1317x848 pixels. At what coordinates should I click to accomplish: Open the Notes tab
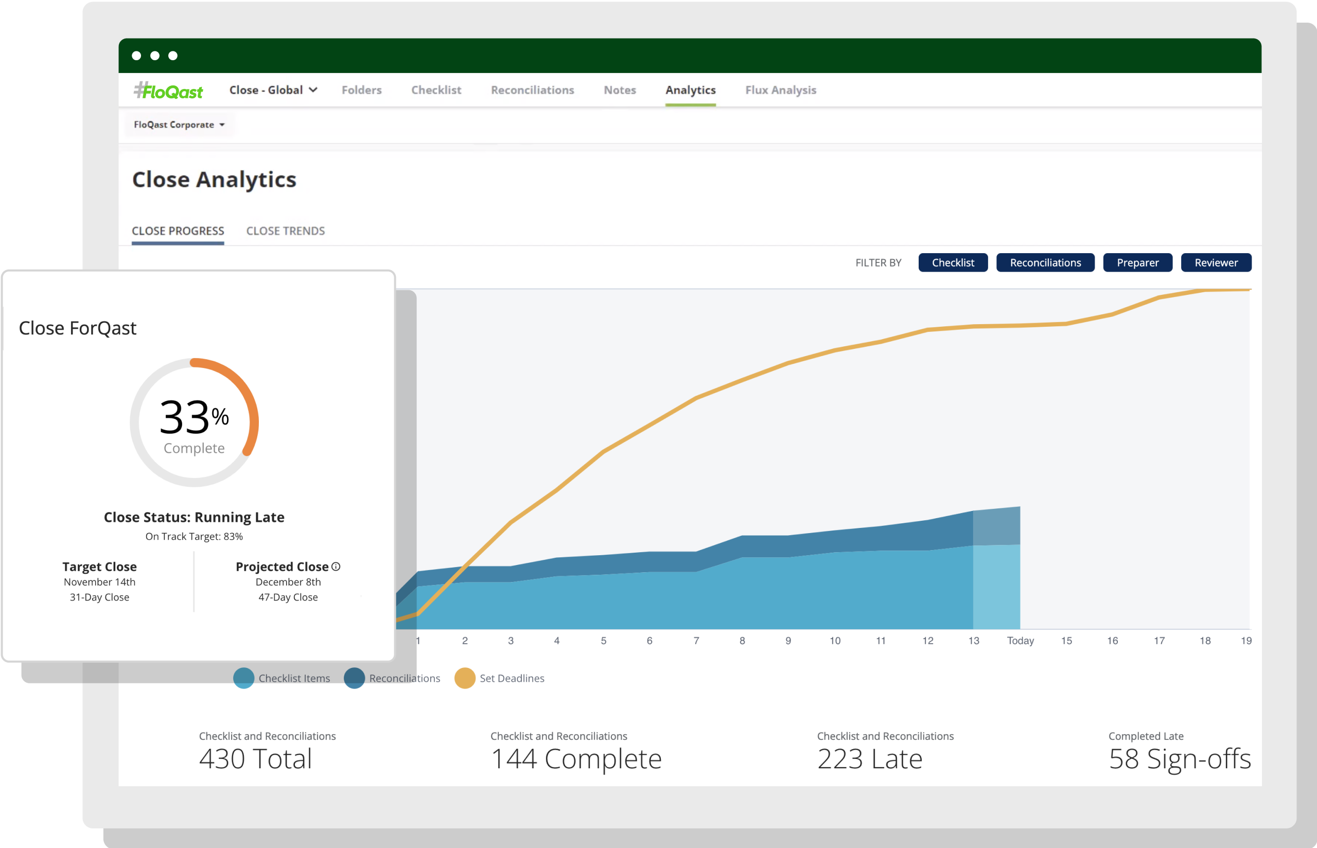(620, 90)
